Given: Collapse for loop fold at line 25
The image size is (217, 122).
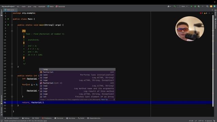Looking at the screenshot, I should pos(12,85).
